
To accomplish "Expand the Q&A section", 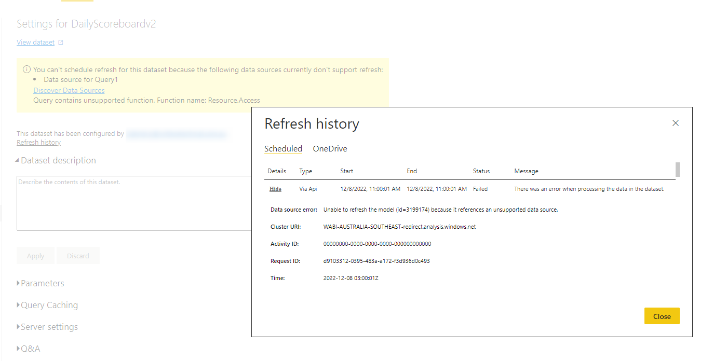I will (29, 349).
